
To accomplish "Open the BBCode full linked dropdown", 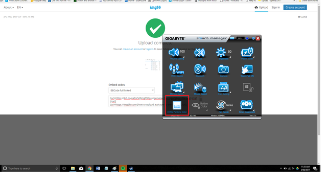I will tap(131, 90).
